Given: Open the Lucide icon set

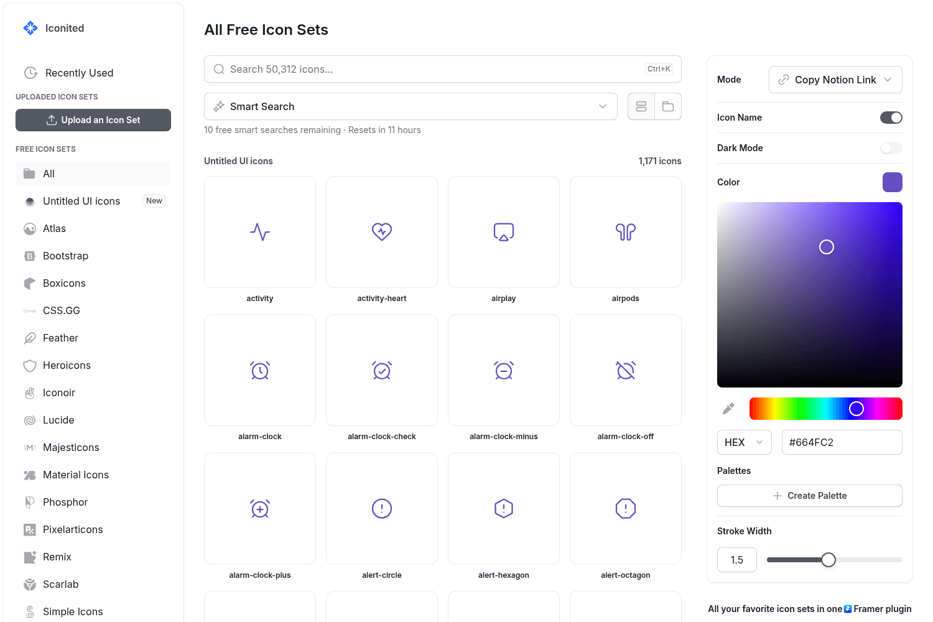Looking at the screenshot, I should [93, 420].
